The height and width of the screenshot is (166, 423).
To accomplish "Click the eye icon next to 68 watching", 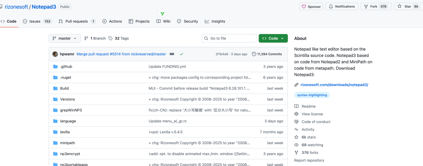I will point(296,145).
